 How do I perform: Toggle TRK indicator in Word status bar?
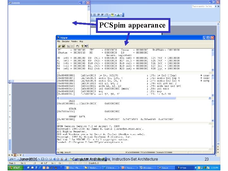click(x=75, y=163)
